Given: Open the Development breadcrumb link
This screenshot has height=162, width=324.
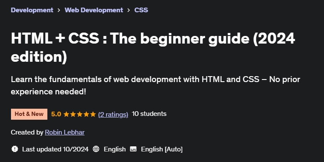Looking at the screenshot, I should pos(32,10).
